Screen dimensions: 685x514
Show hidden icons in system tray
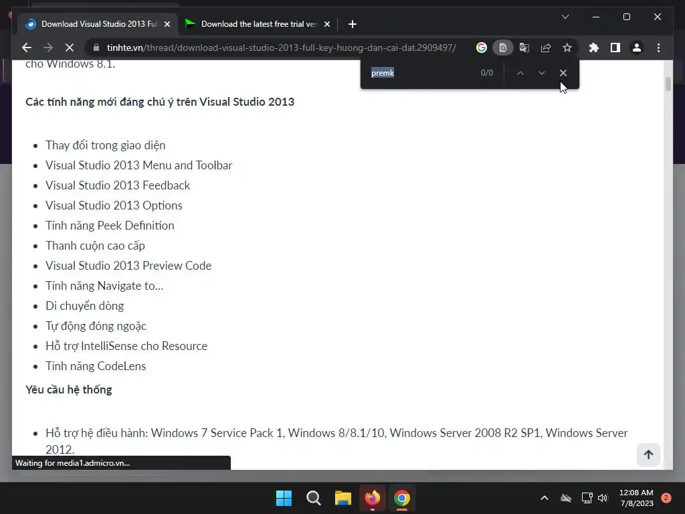(545, 498)
